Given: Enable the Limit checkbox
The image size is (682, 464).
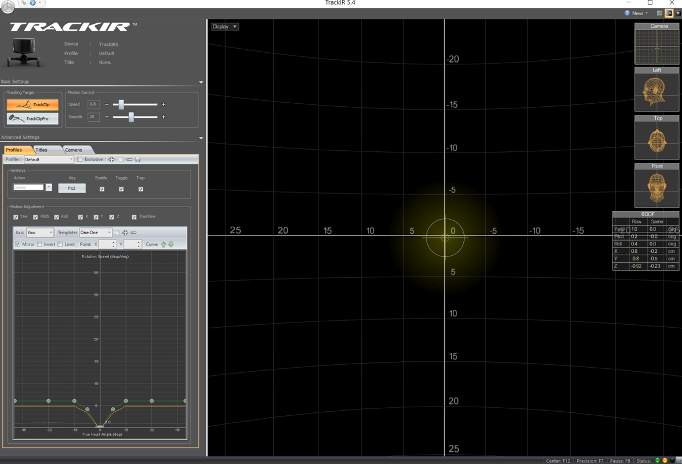Looking at the screenshot, I should pyautogui.click(x=60, y=244).
